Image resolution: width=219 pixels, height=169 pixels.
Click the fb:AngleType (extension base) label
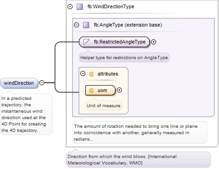pyautogui.click(x=128, y=25)
